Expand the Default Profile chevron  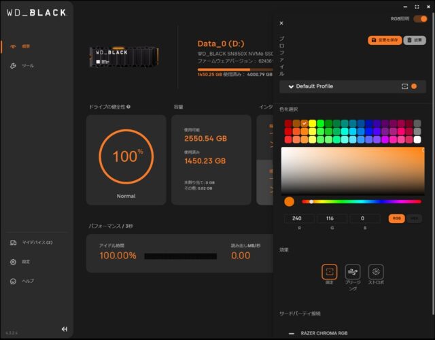tap(291, 86)
